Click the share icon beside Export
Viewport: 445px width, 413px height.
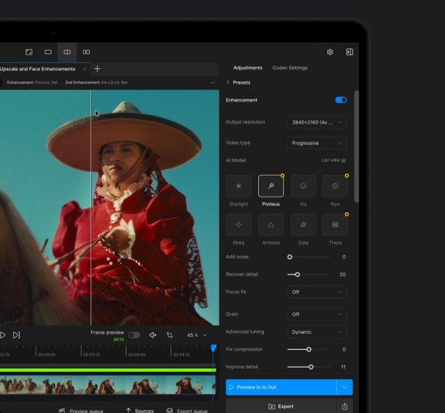tap(345, 406)
